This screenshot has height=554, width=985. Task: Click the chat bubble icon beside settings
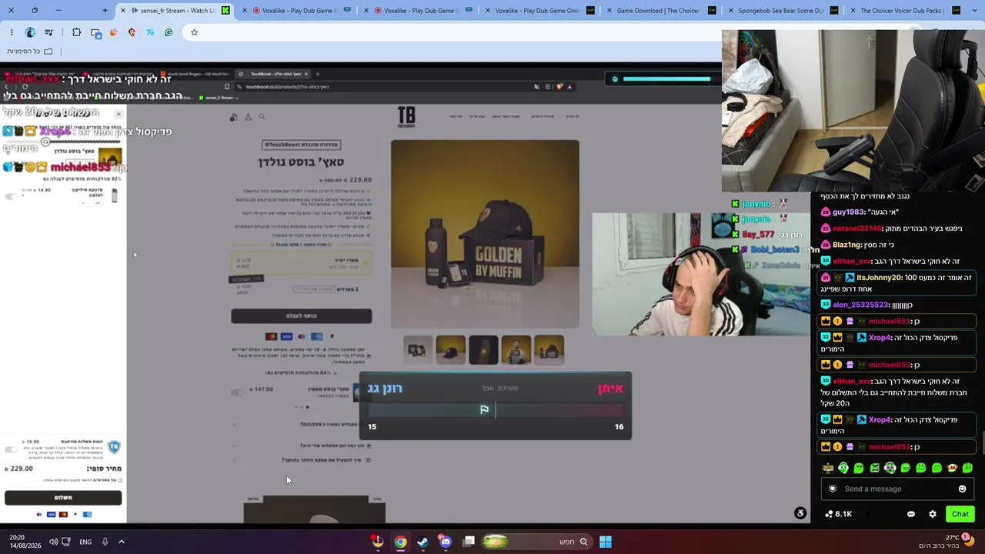coord(911,514)
